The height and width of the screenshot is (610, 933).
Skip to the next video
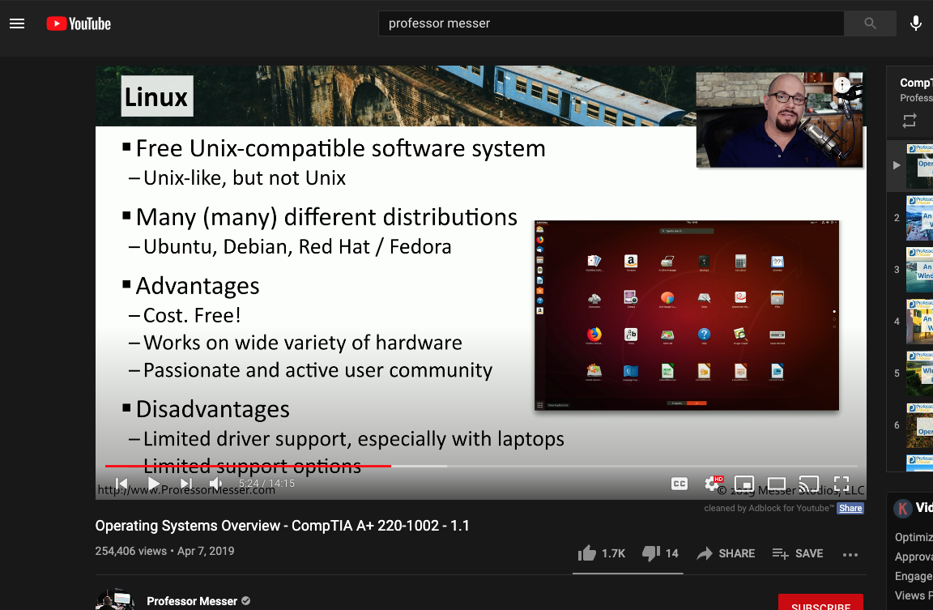pyautogui.click(x=185, y=484)
